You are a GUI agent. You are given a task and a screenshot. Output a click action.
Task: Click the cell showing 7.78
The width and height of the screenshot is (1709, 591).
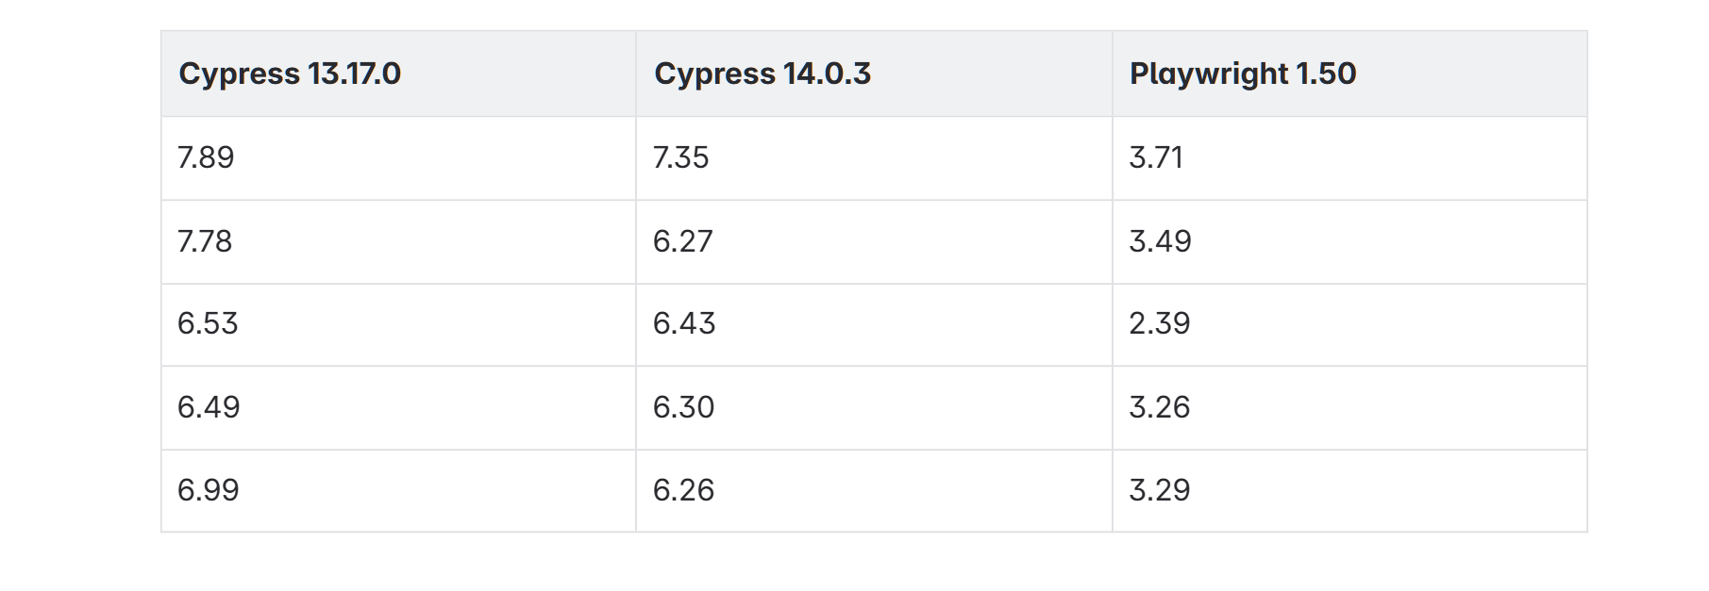pyautogui.click(x=398, y=241)
